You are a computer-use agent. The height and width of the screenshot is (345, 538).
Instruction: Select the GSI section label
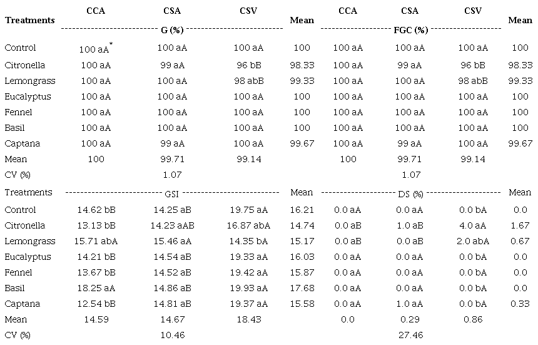tap(171, 194)
